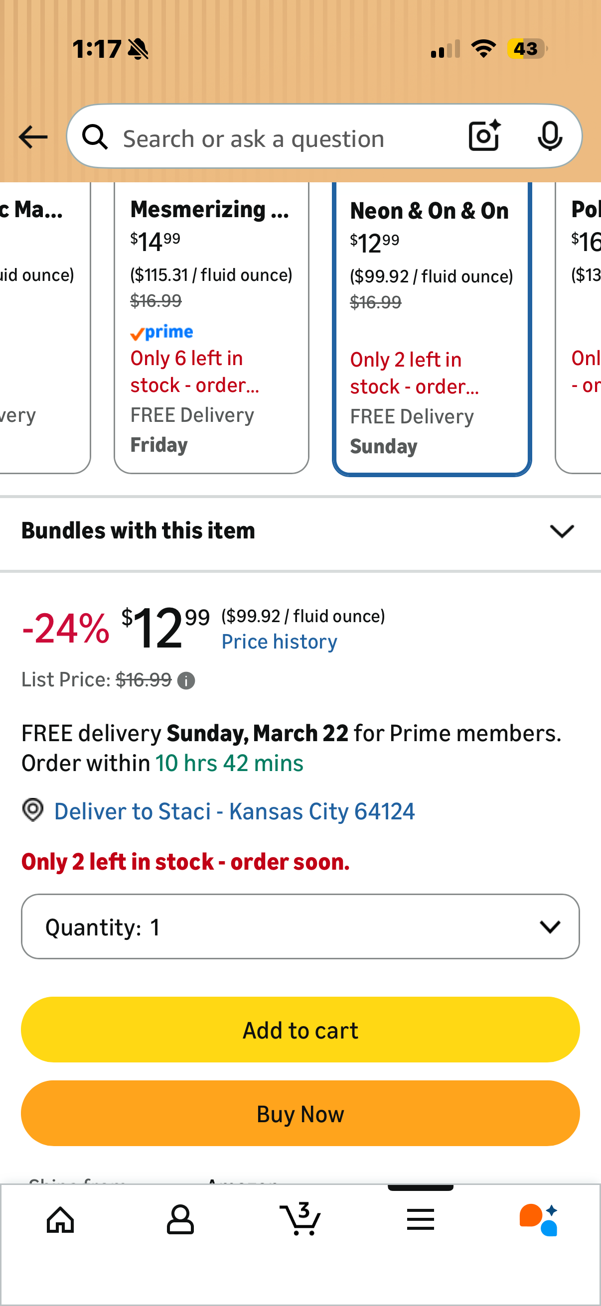Open the cart with 3 items
The image size is (601, 1306).
300,1218
